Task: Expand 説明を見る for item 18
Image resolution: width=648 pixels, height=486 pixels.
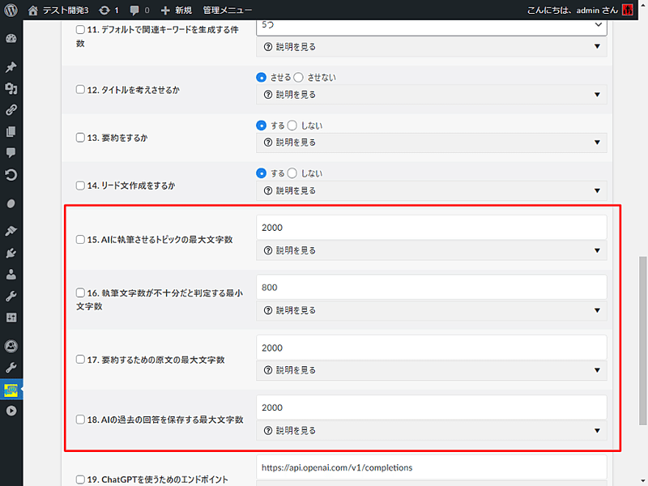Action: click(432, 431)
